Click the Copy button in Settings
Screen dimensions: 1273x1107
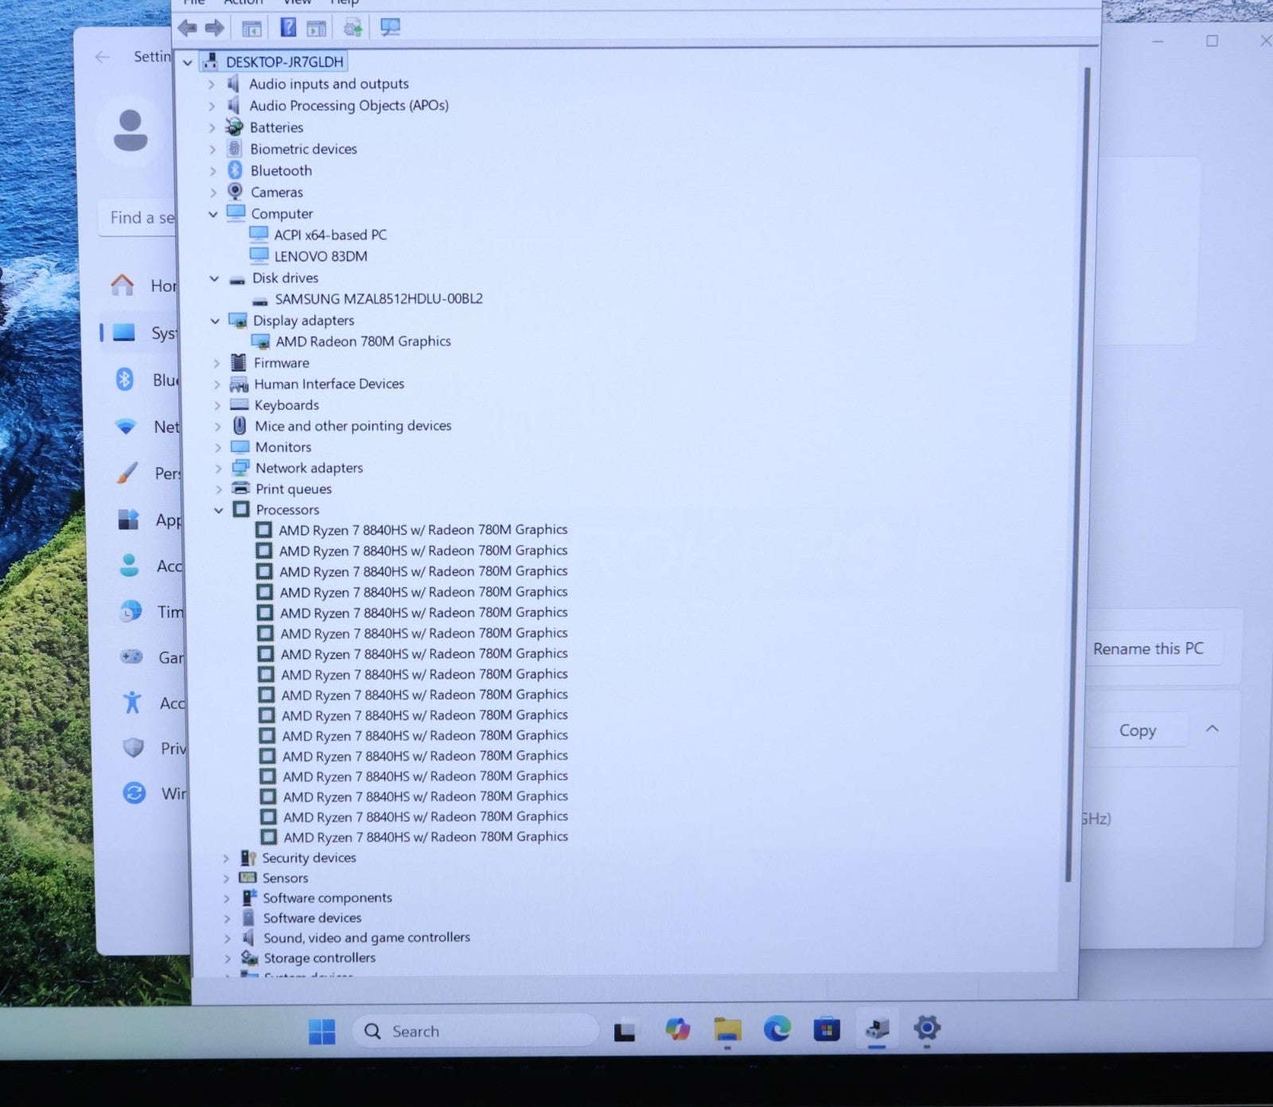click(1137, 731)
